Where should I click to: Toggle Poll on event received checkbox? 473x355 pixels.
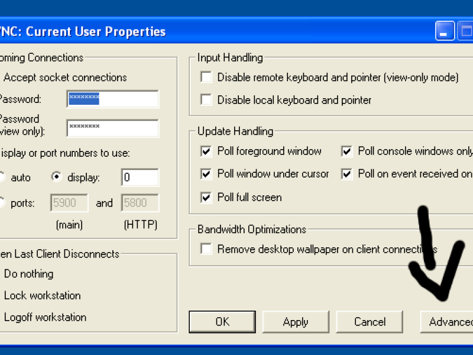(346, 174)
